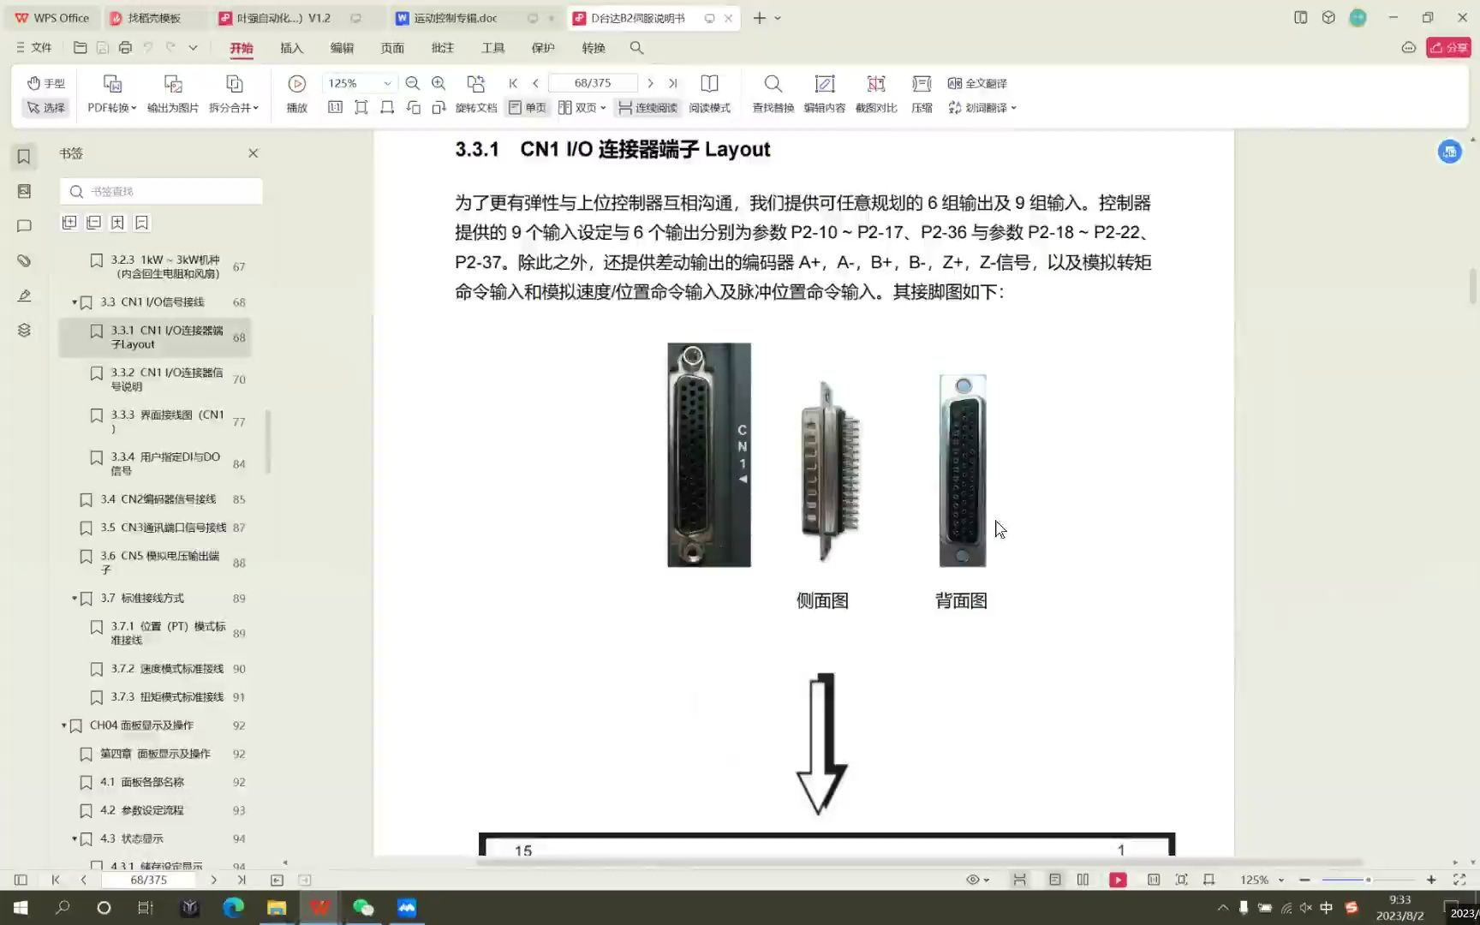Switch to 运动控制专辑.doc tab
The height and width of the screenshot is (925, 1480).
pos(456,18)
